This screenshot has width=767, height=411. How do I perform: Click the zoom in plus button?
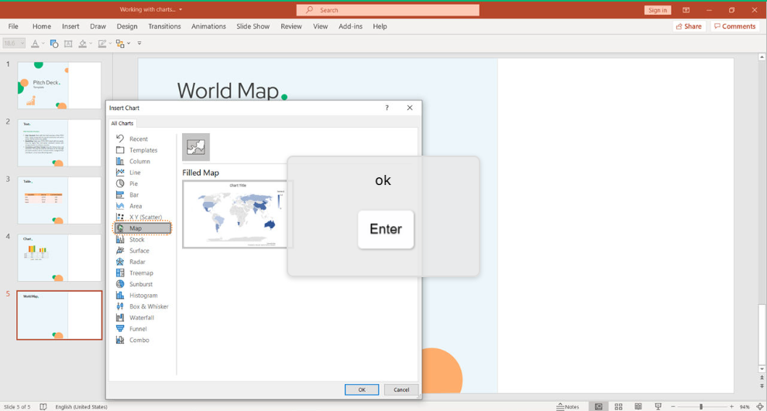pyautogui.click(x=731, y=406)
